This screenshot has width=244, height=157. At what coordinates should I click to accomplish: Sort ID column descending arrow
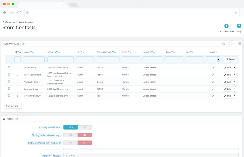click(18, 52)
